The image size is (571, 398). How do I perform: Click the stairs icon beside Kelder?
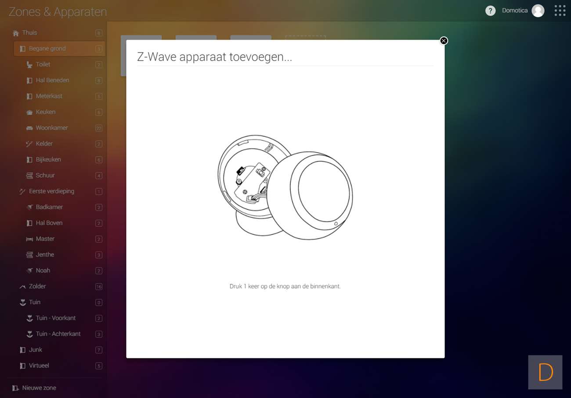(x=29, y=144)
